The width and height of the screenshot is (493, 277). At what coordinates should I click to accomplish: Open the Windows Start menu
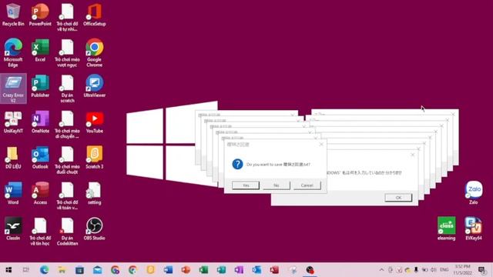pos(8,270)
